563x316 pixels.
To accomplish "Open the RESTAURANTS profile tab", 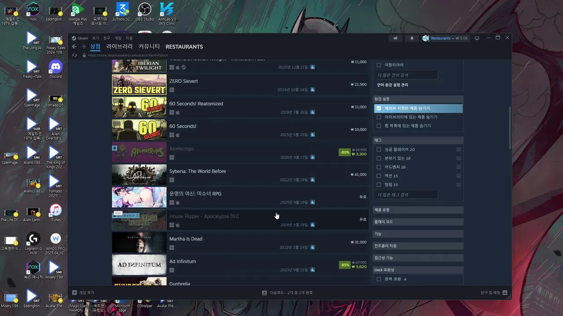I will 184,47.
